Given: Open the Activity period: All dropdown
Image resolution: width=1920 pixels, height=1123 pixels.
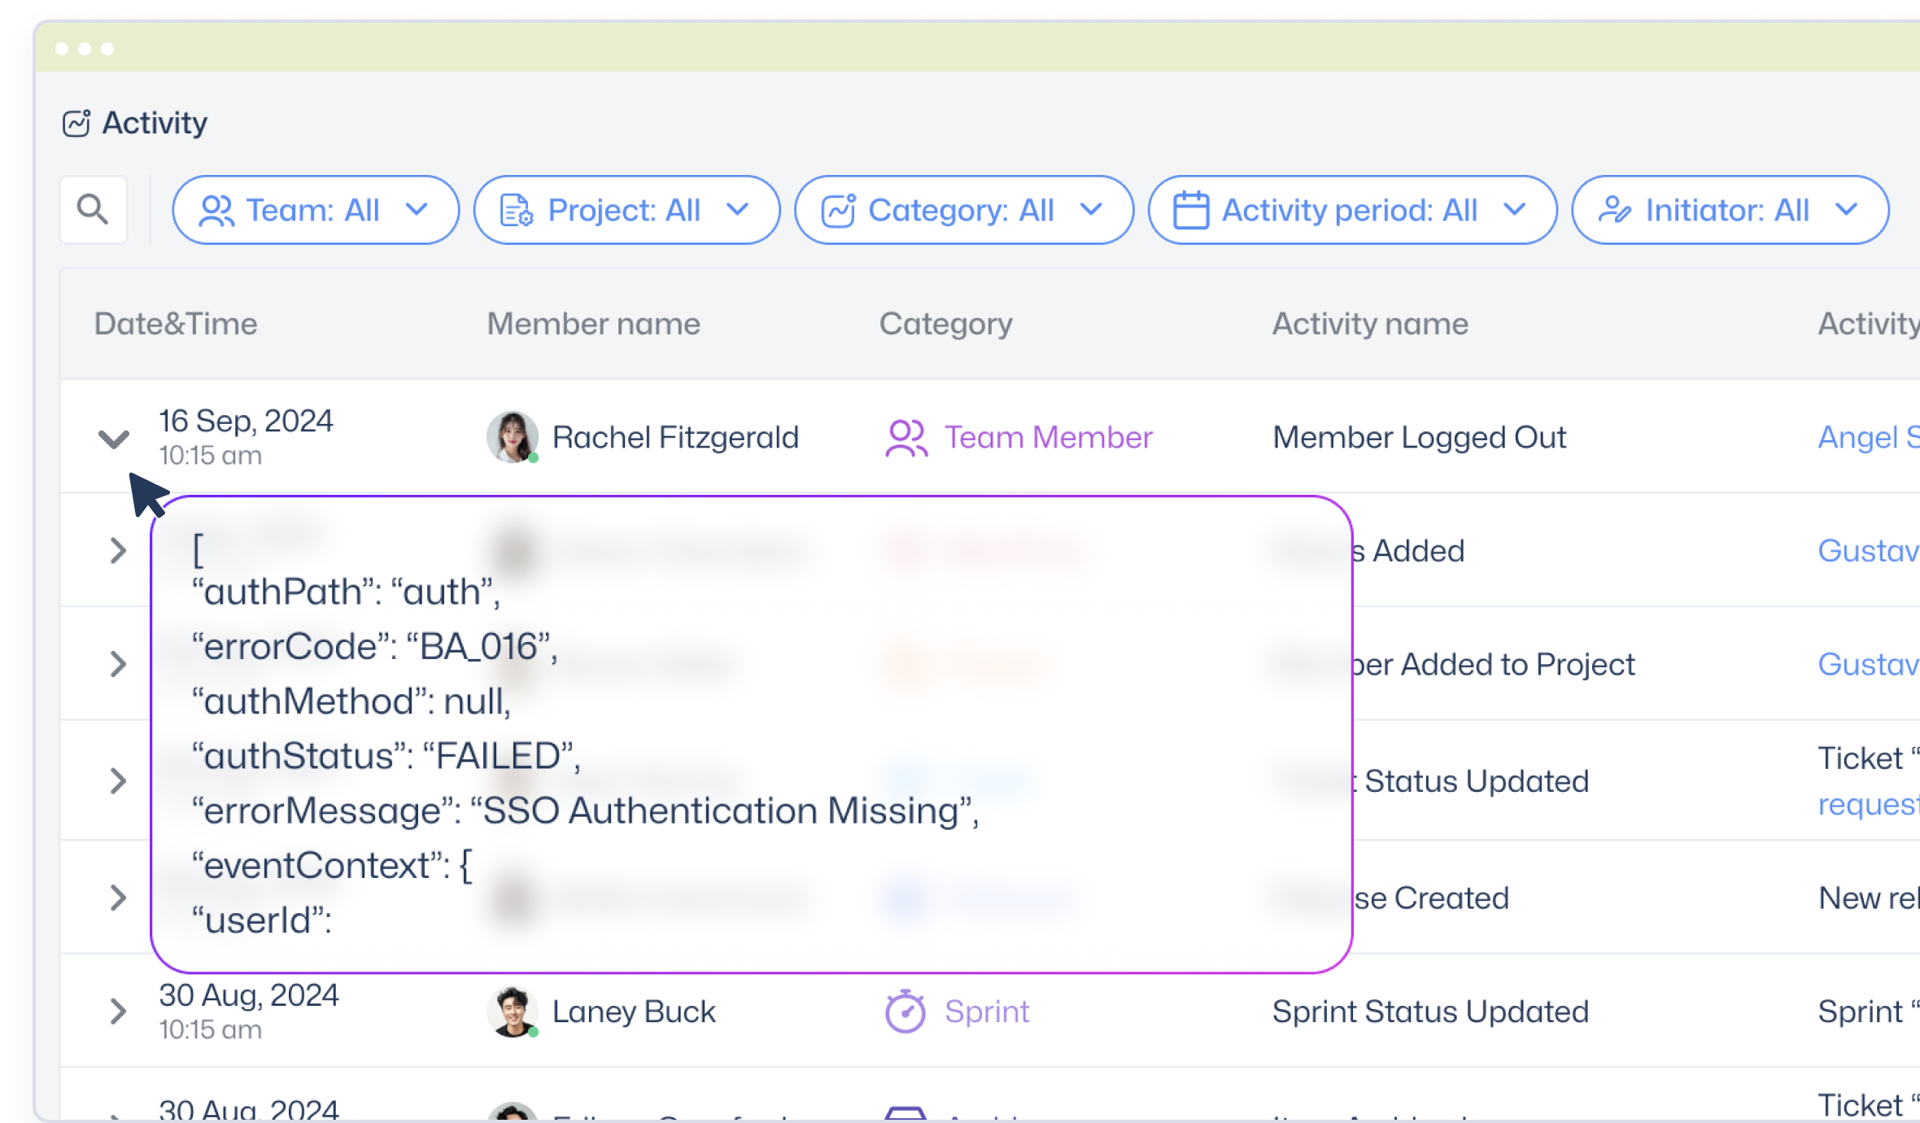Looking at the screenshot, I should click(x=1352, y=210).
